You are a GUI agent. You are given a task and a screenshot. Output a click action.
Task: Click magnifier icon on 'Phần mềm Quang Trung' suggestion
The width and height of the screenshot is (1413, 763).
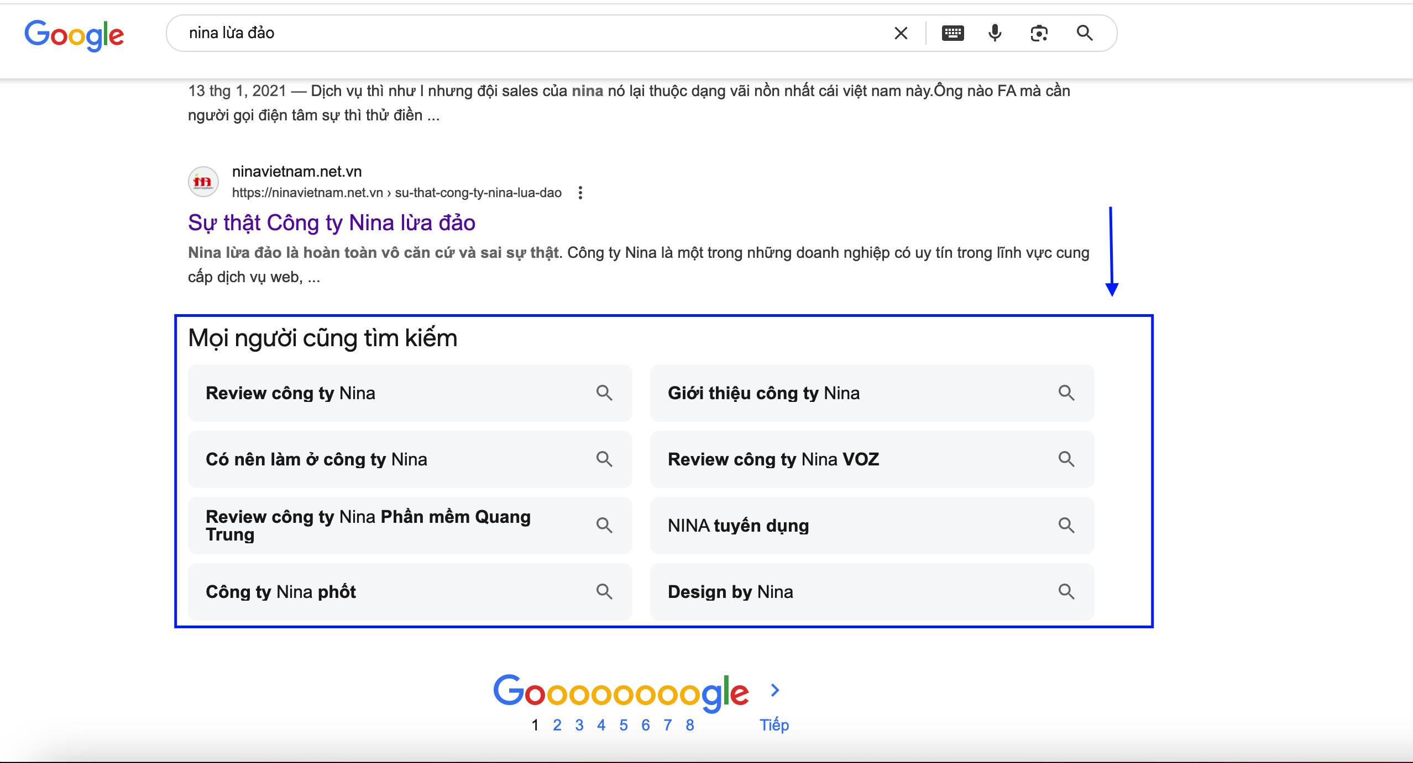click(x=604, y=526)
